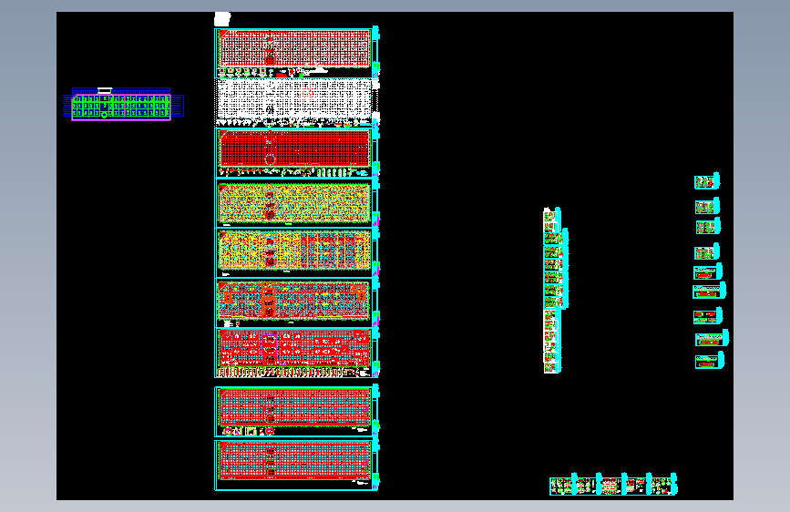Select the green floor plan drawing at left
The height and width of the screenshot is (512, 790).
coord(121,105)
